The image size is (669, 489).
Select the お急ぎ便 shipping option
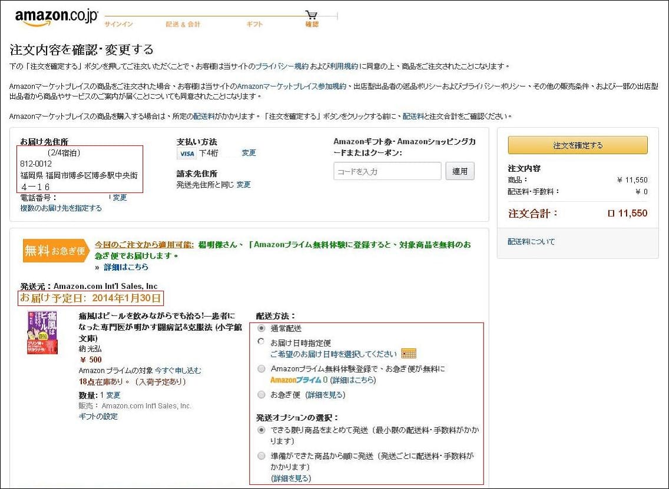tap(261, 394)
